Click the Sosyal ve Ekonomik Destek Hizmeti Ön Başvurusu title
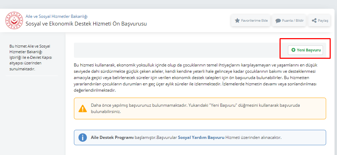Screen dimensions: 337x155 click(86, 23)
